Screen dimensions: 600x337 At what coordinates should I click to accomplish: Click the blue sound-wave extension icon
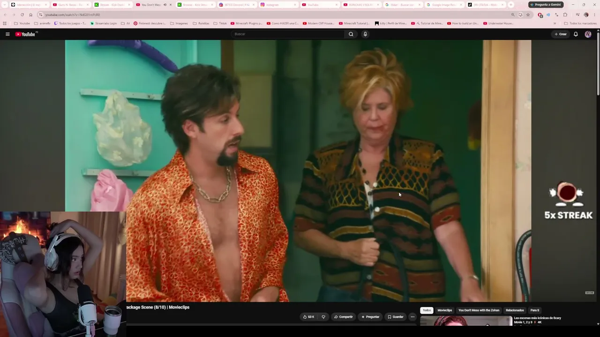tap(548, 15)
